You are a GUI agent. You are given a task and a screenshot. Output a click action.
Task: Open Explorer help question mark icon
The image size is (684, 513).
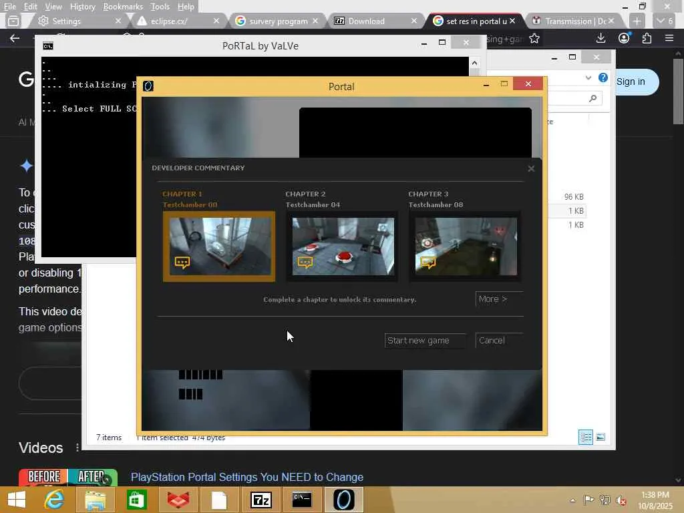pyautogui.click(x=603, y=77)
